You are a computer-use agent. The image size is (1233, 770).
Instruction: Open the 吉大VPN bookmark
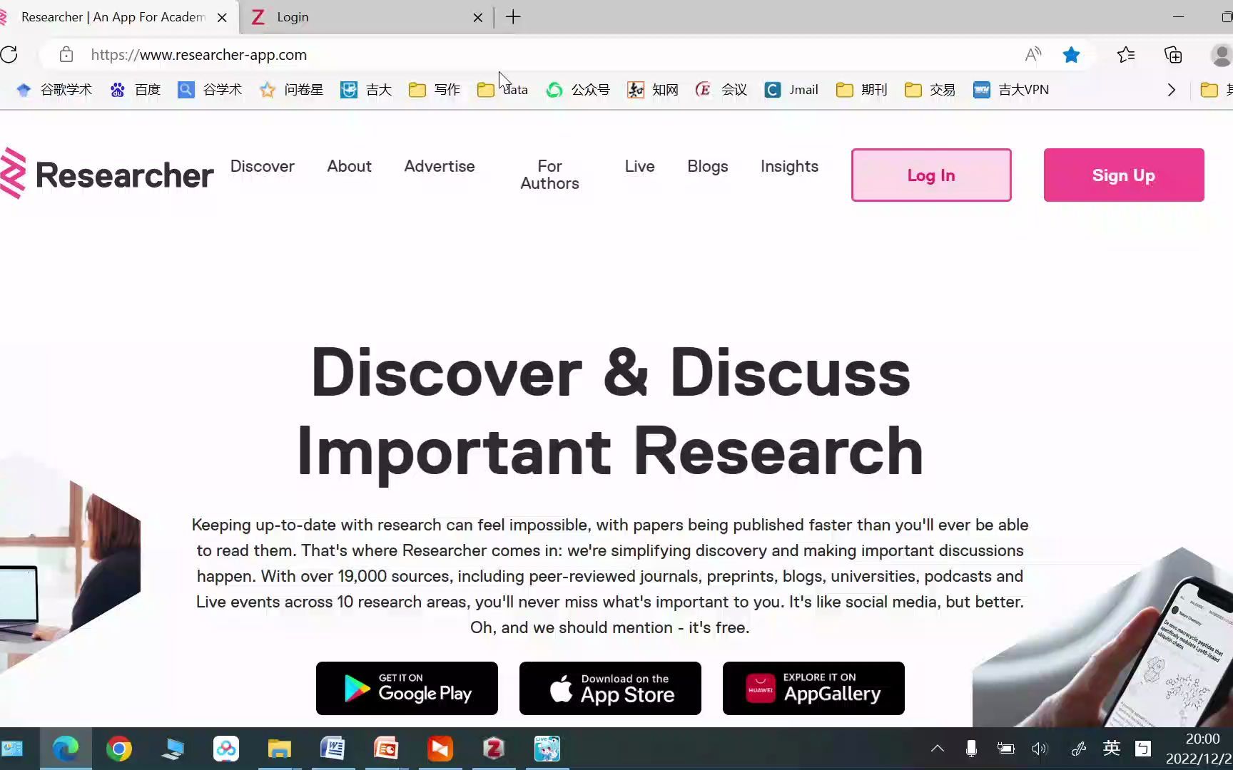[1011, 90]
